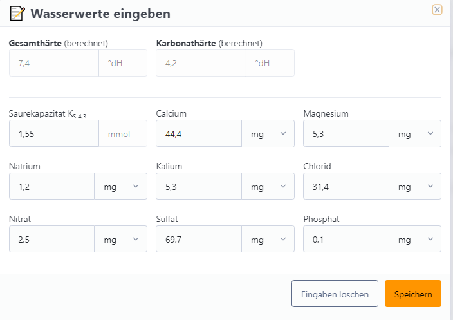Screen dimensions: 453x320
Task: Click the notepad icon beside the title
Action: click(17, 14)
